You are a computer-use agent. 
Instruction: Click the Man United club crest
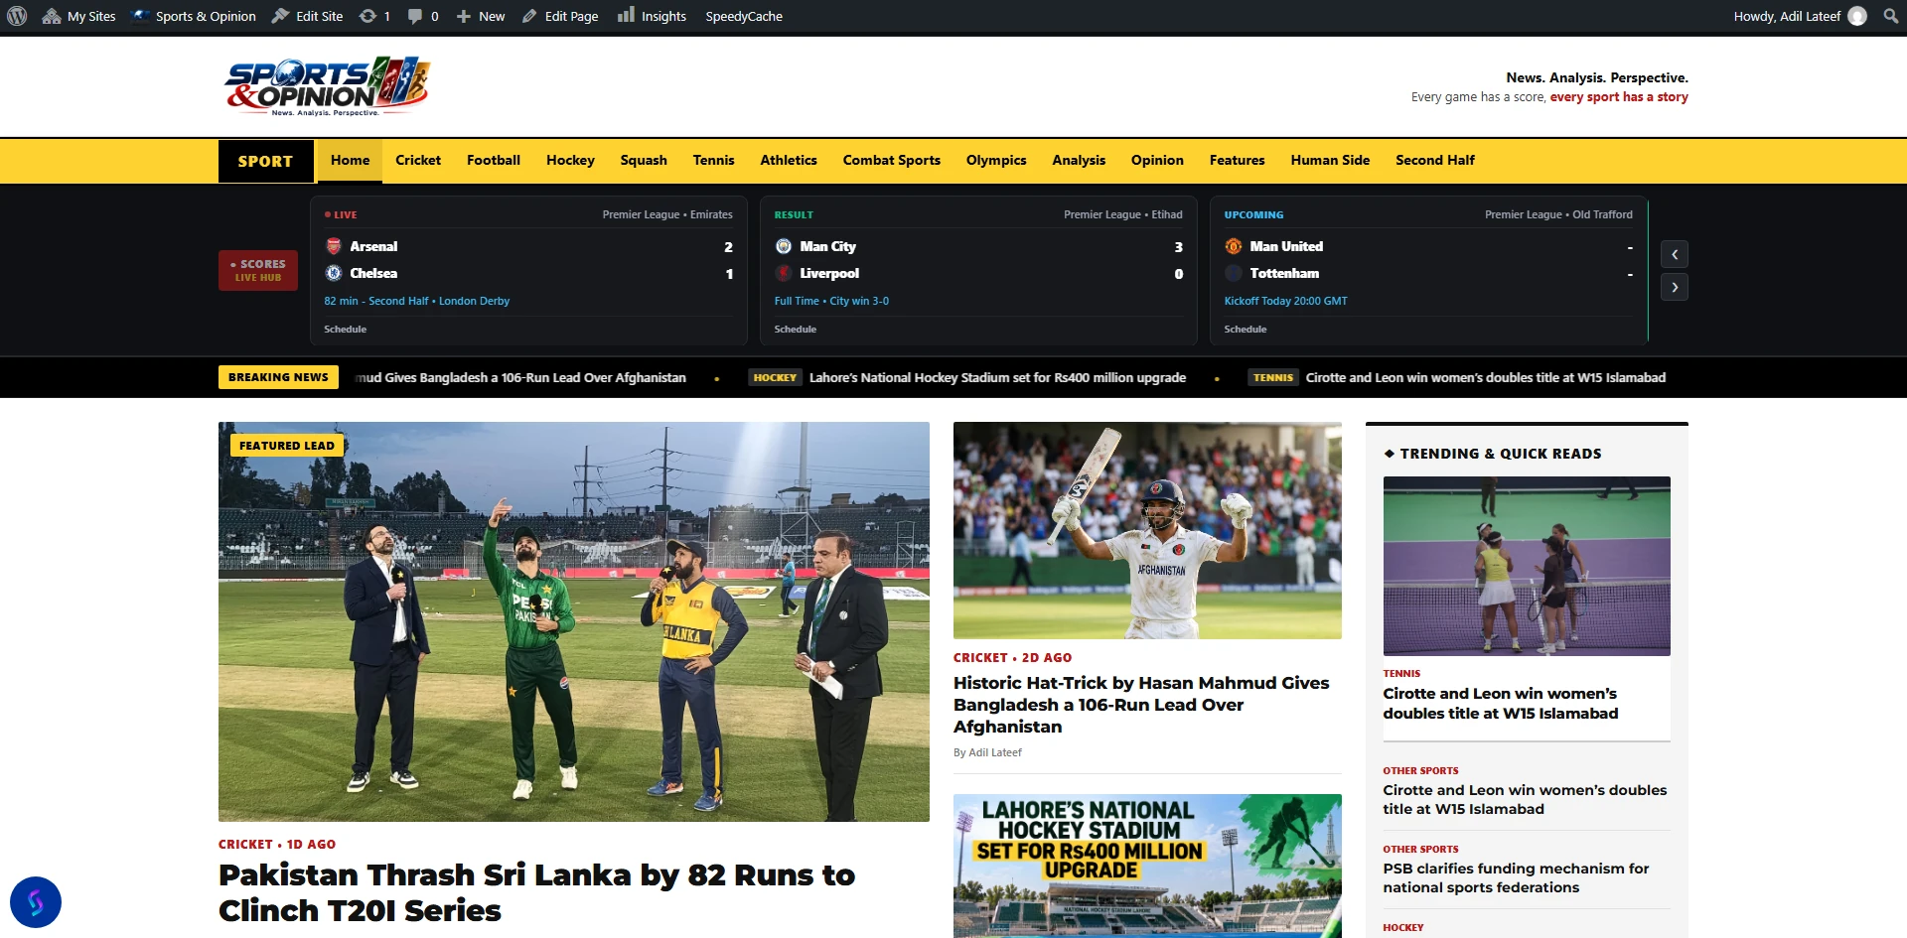click(1234, 246)
